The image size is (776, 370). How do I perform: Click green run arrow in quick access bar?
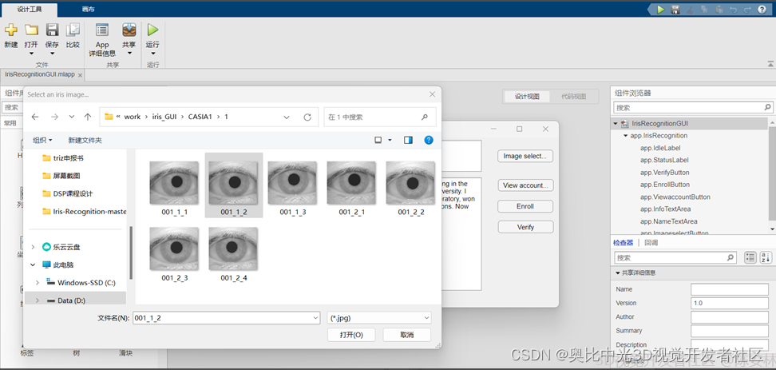pos(661,10)
